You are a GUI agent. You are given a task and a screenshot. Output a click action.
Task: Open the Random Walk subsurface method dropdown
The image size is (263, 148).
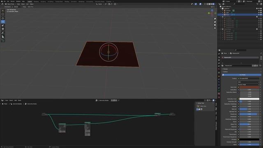pyautogui.click(x=248, y=85)
